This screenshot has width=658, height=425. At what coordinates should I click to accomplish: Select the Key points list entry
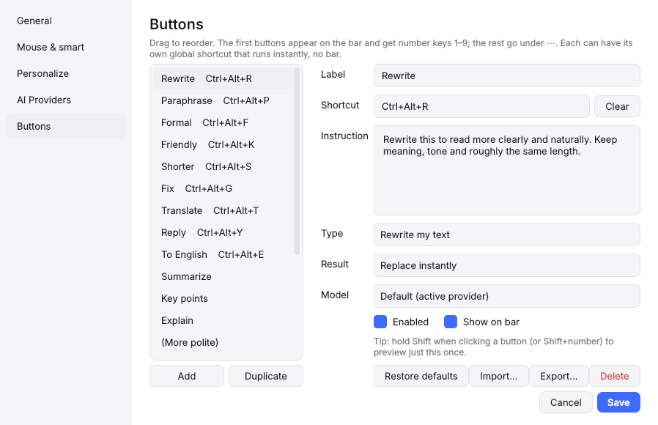223,299
